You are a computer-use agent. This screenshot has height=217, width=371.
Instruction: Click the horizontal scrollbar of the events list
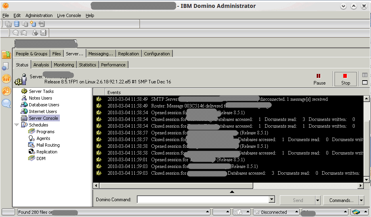(x=176, y=186)
